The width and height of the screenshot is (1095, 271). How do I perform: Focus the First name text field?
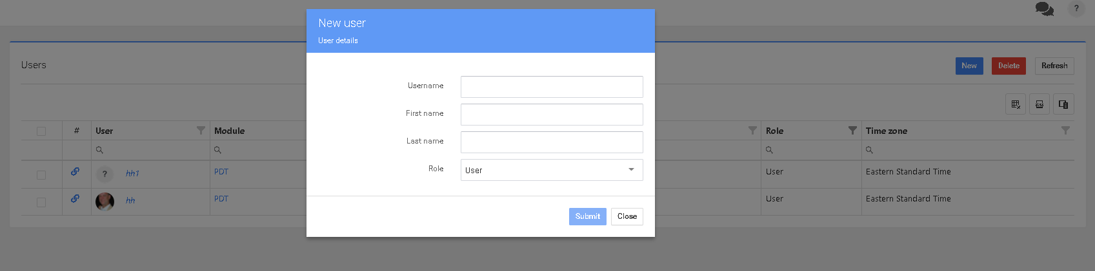tap(552, 115)
